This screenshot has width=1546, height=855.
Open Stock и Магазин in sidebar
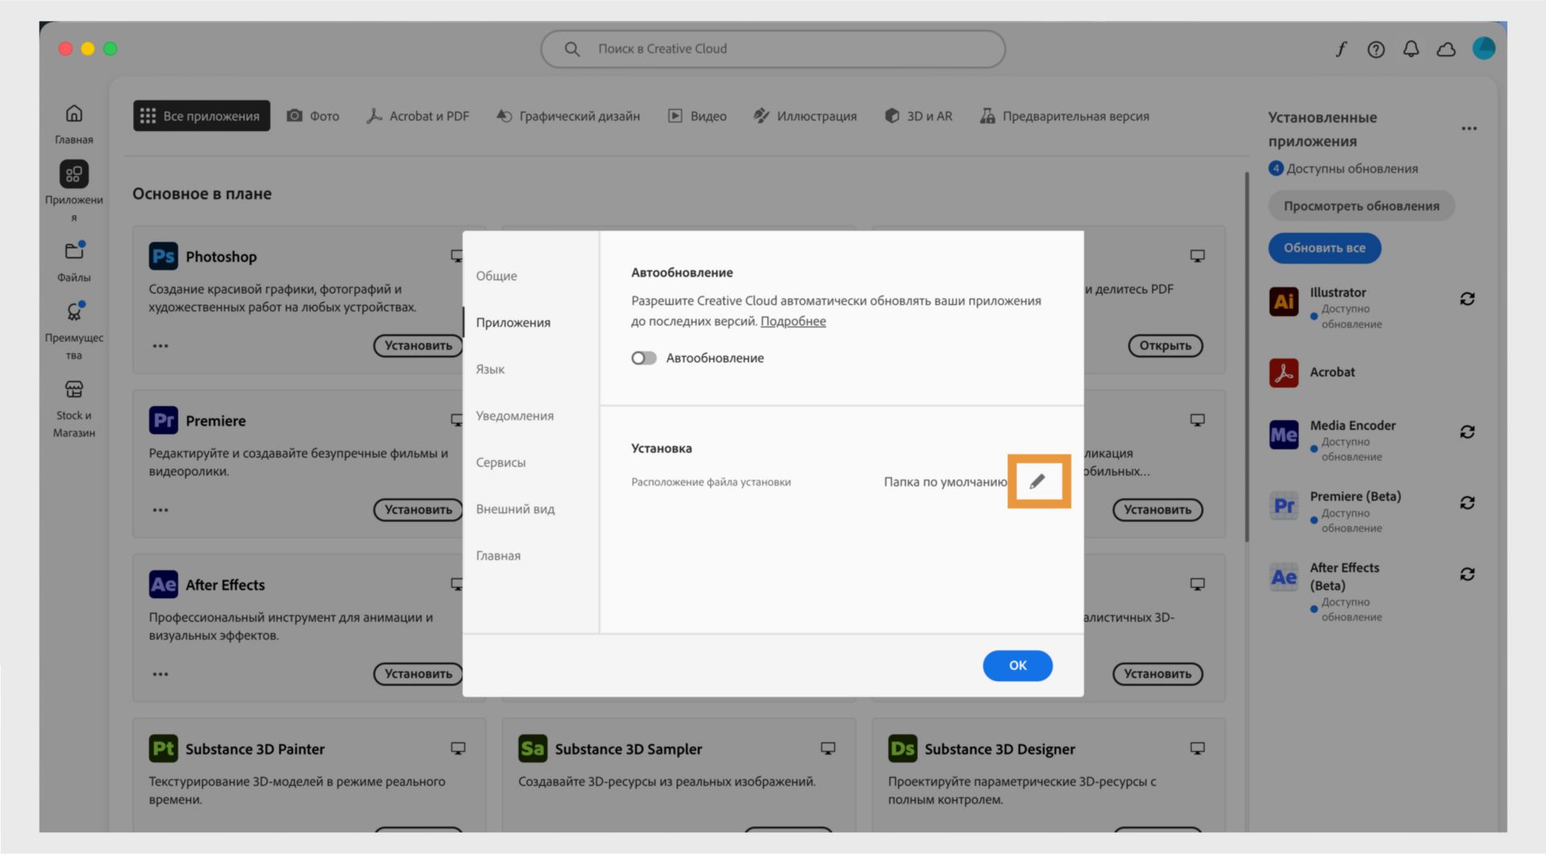point(74,409)
